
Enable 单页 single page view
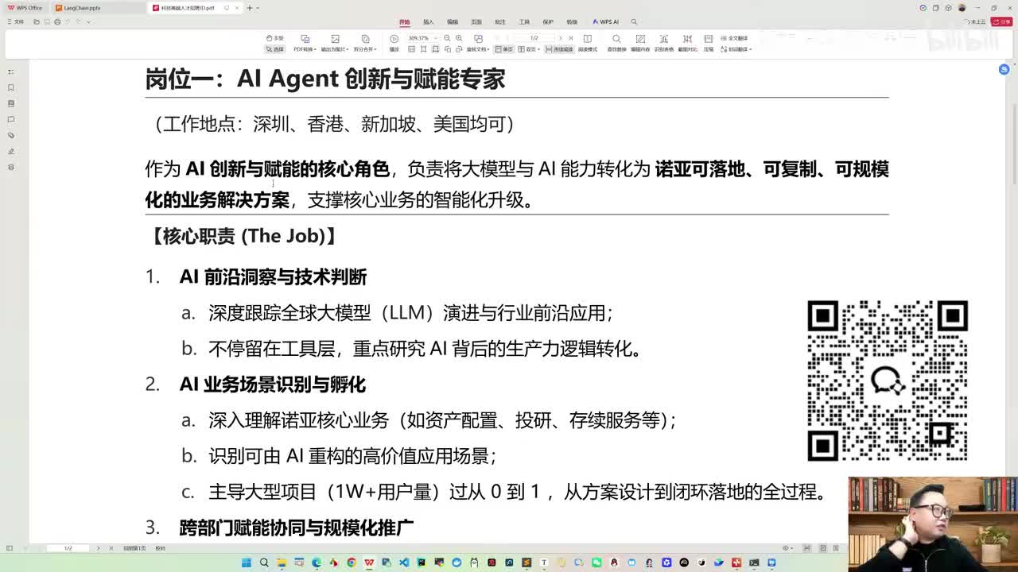pos(503,49)
